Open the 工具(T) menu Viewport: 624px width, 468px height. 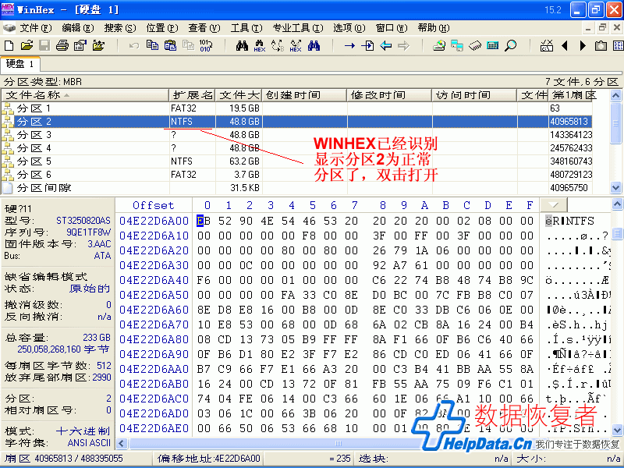(246, 28)
